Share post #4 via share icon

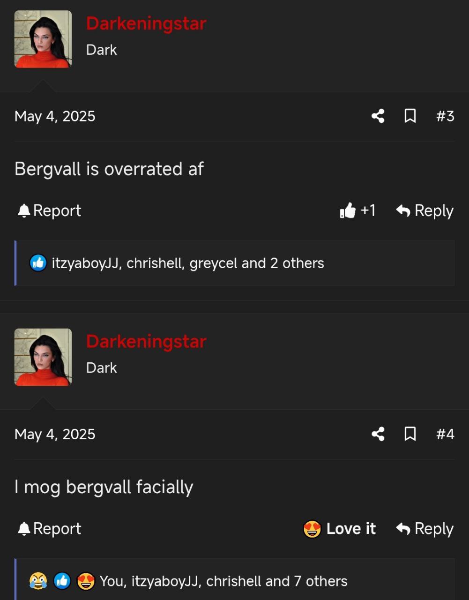click(x=378, y=434)
